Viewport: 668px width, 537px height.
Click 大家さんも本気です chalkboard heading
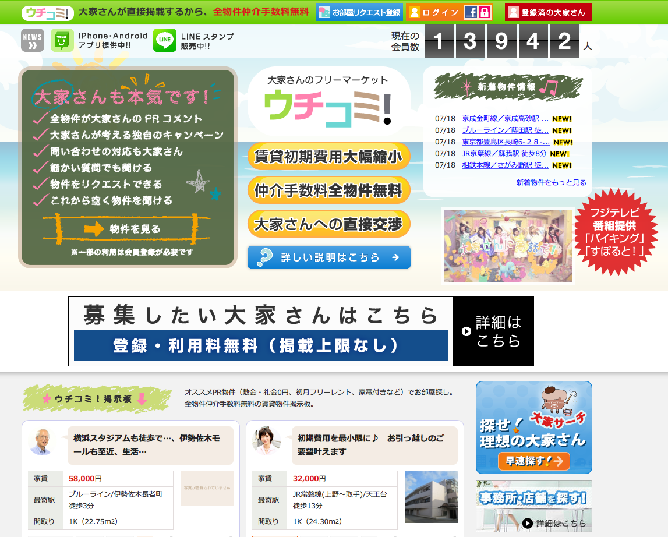pyautogui.click(x=122, y=96)
